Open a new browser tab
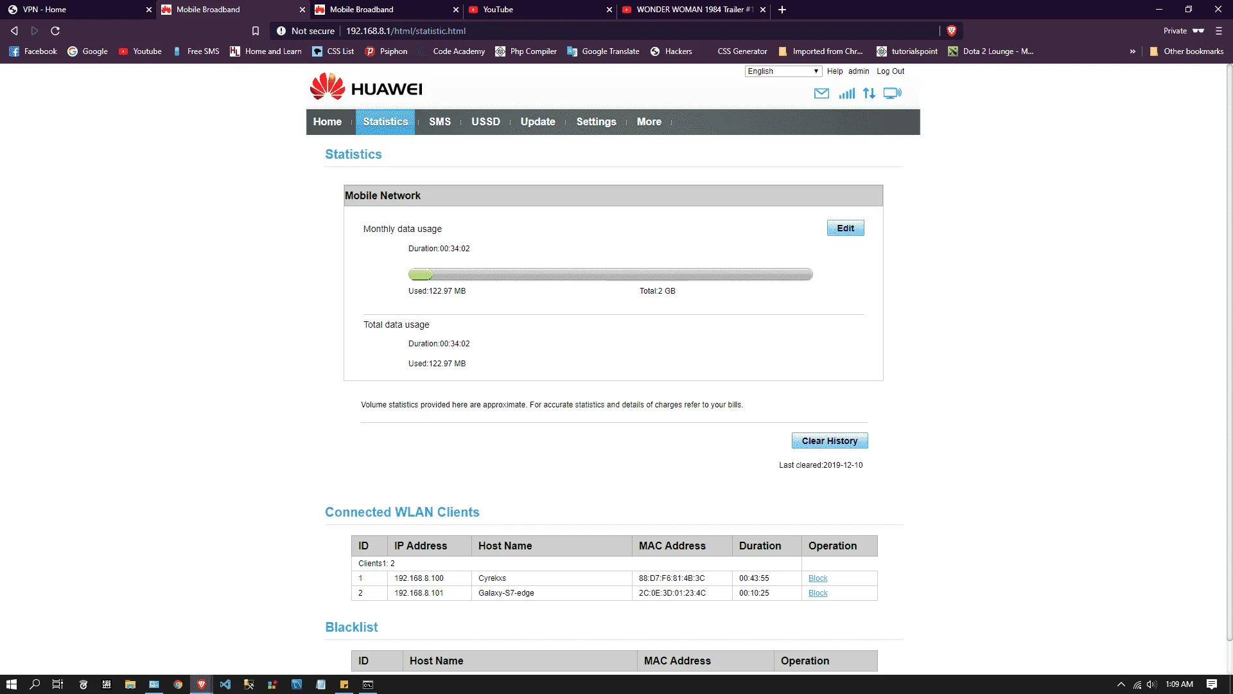1233x694 pixels. (782, 10)
